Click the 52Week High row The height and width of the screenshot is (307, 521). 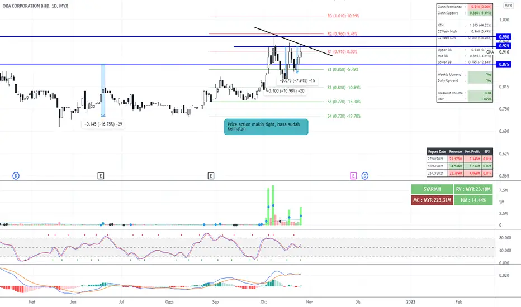[x=464, y=31]
